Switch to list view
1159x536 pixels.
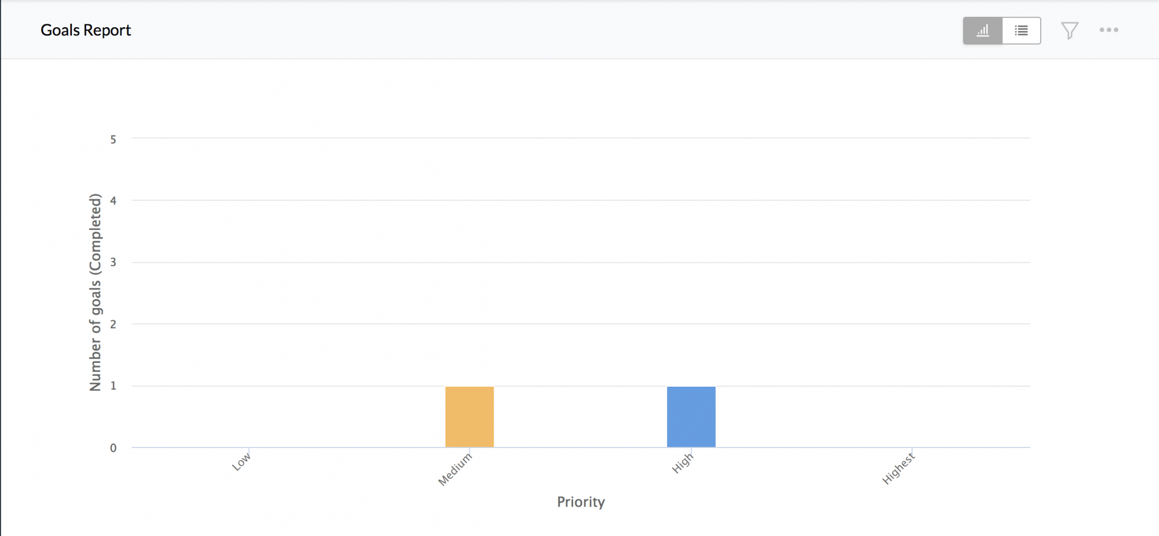pyautogui.click(x=1021, y=31)
